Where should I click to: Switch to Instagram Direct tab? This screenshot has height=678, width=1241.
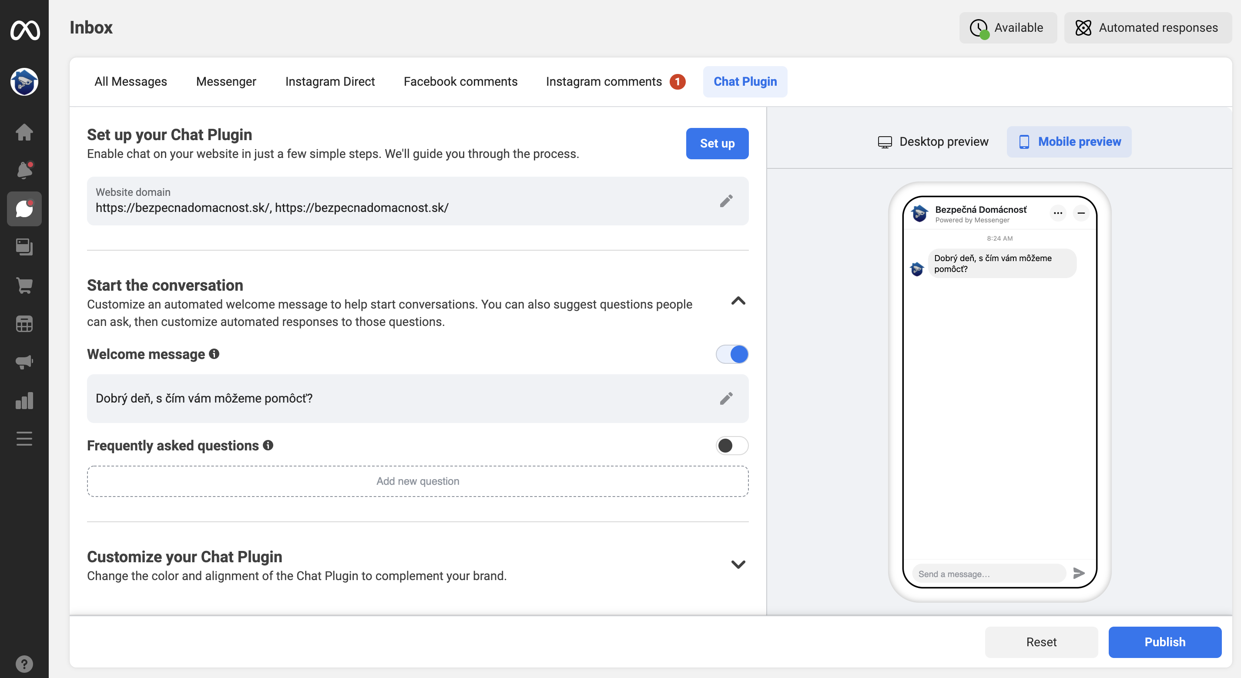pyautogui.click(x=330, y=82)
